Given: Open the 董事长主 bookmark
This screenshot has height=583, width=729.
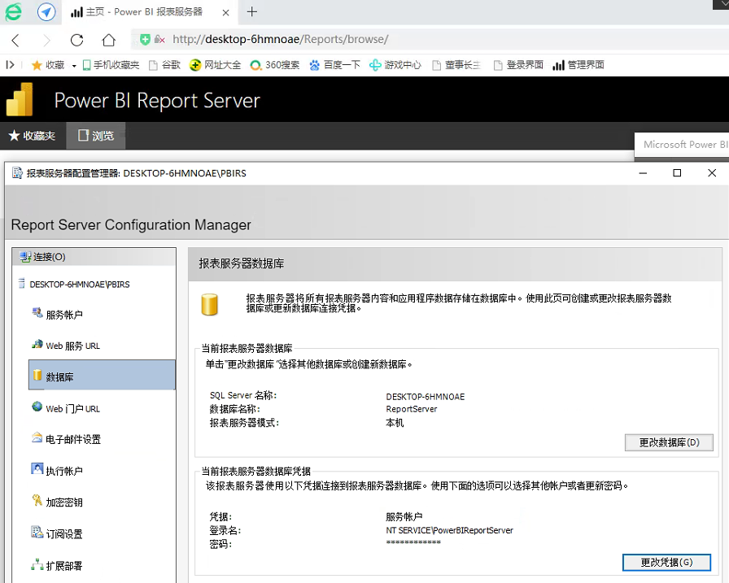Looking at the screenshot, I should (456, 65).
